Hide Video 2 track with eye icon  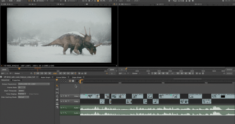pos(63,96)
